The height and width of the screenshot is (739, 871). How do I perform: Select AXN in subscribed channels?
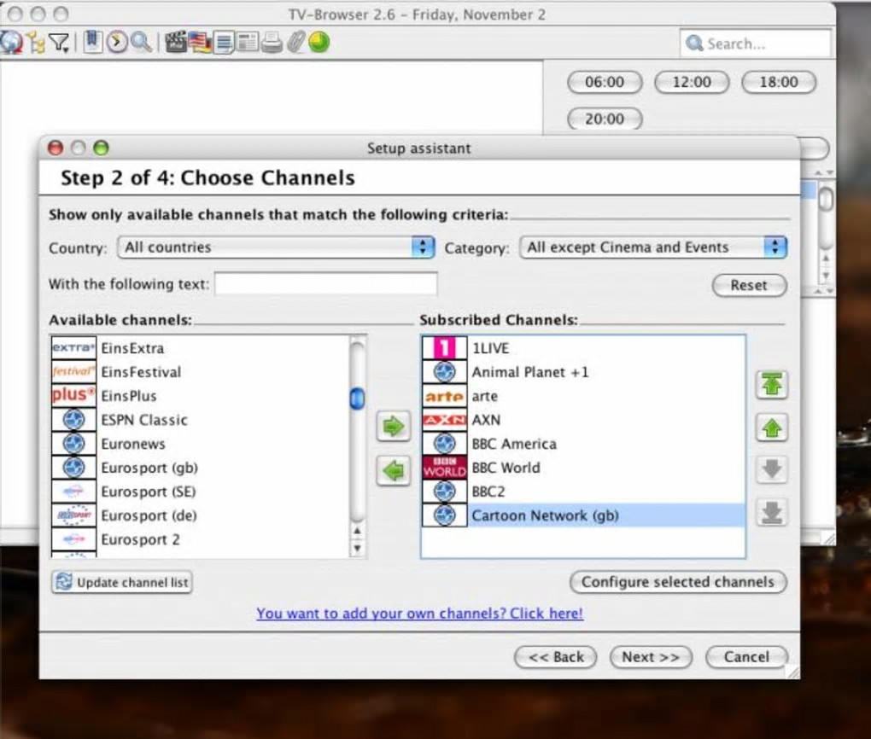pos(583,420)
